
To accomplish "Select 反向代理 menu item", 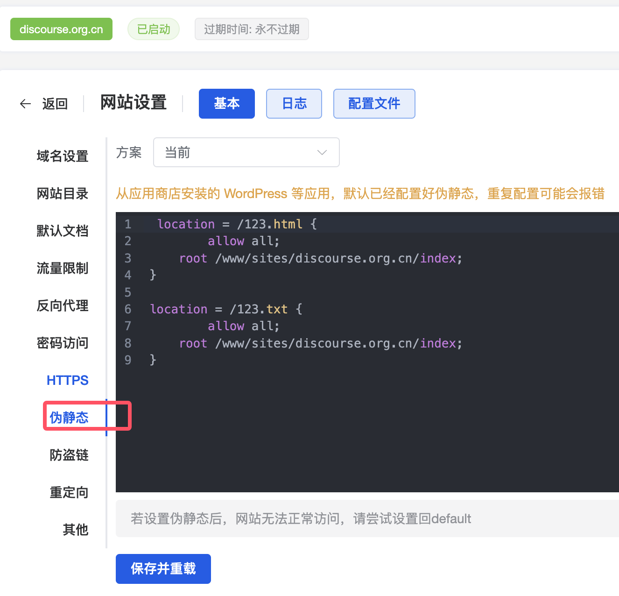I will click(x=63, y=305).
